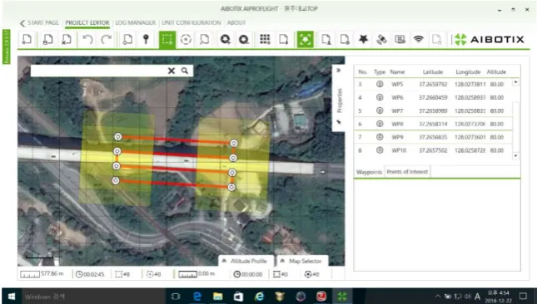Click the new project document icon
Image resolution: width=537 pixels, height=304 pixels.
coord(27,39)
